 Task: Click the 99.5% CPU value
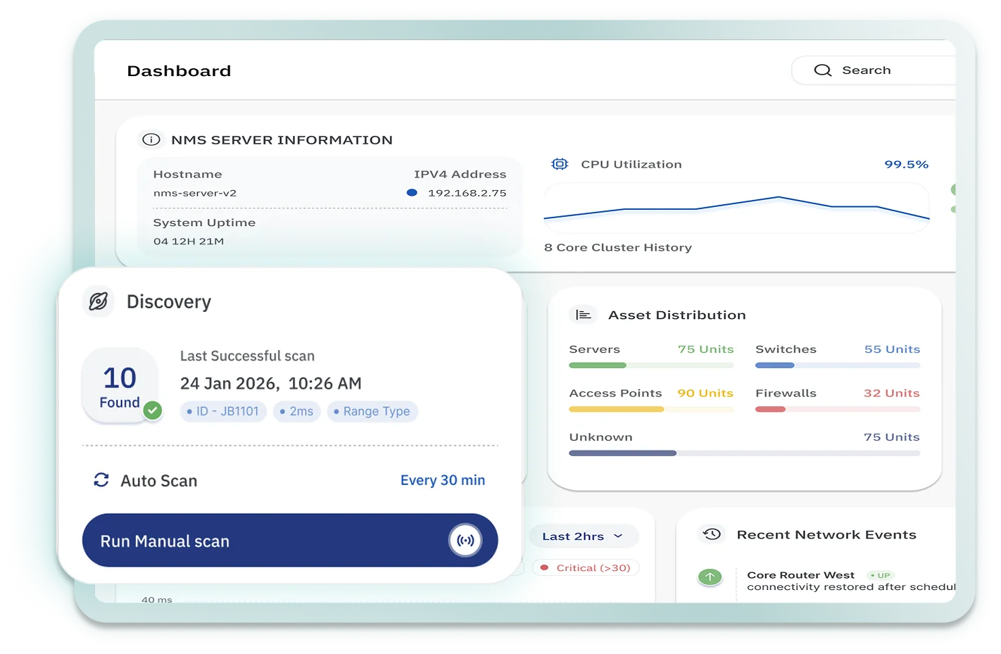tap(907, 164)
